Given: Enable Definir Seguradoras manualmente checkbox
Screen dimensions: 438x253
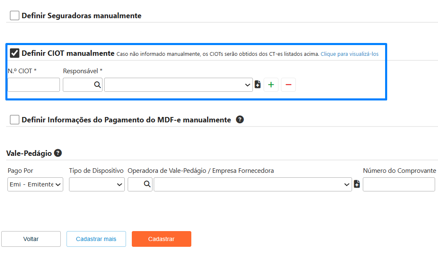Looking at the screenshot, I should point(15,16).
